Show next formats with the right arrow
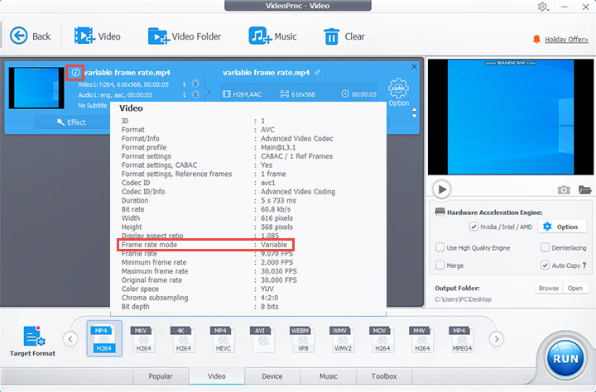596x392 pixels. click(497, 339)
